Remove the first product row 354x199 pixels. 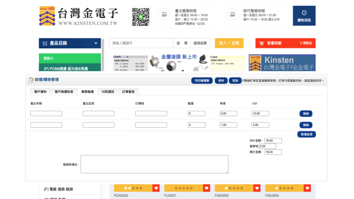point(306,114)
